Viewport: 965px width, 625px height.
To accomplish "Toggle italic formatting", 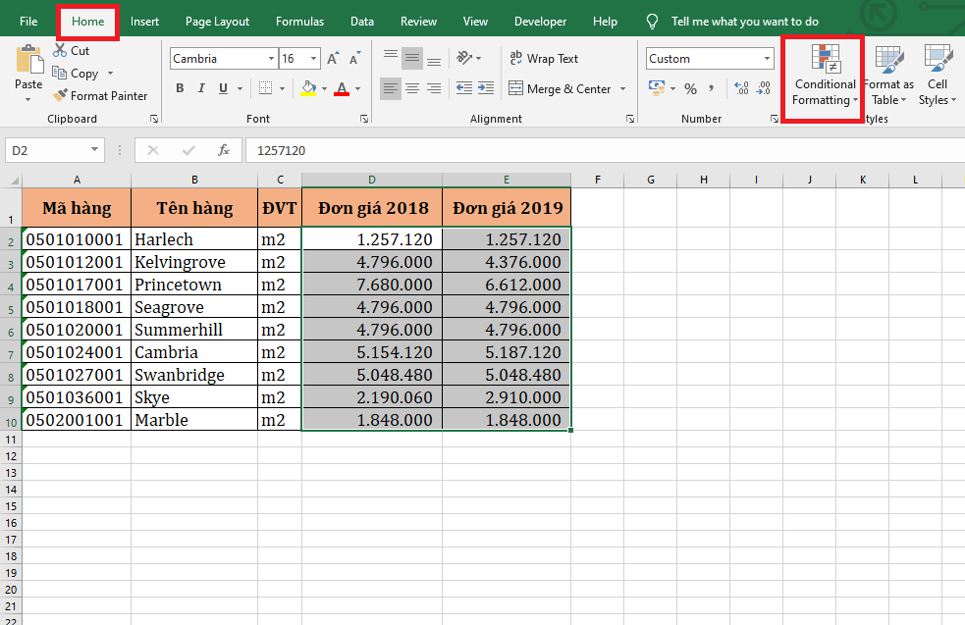I will tap(201, 89).
